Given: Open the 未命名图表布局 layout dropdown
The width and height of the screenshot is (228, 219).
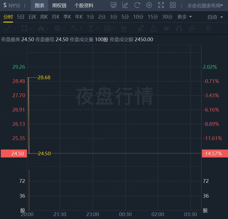Looking at the screenshot, I should [205, 6].
